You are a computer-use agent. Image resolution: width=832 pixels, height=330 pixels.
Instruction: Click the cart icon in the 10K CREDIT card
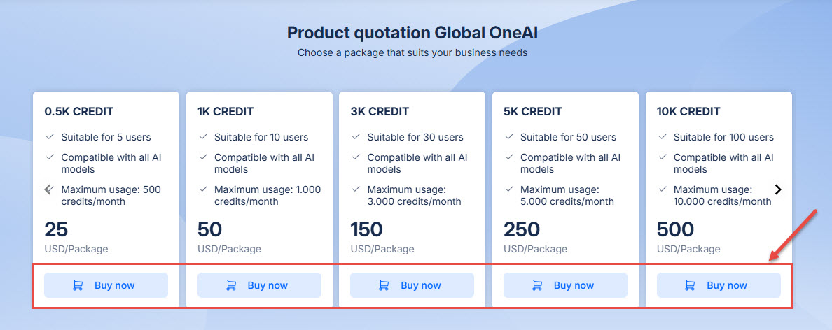[690, 285]
